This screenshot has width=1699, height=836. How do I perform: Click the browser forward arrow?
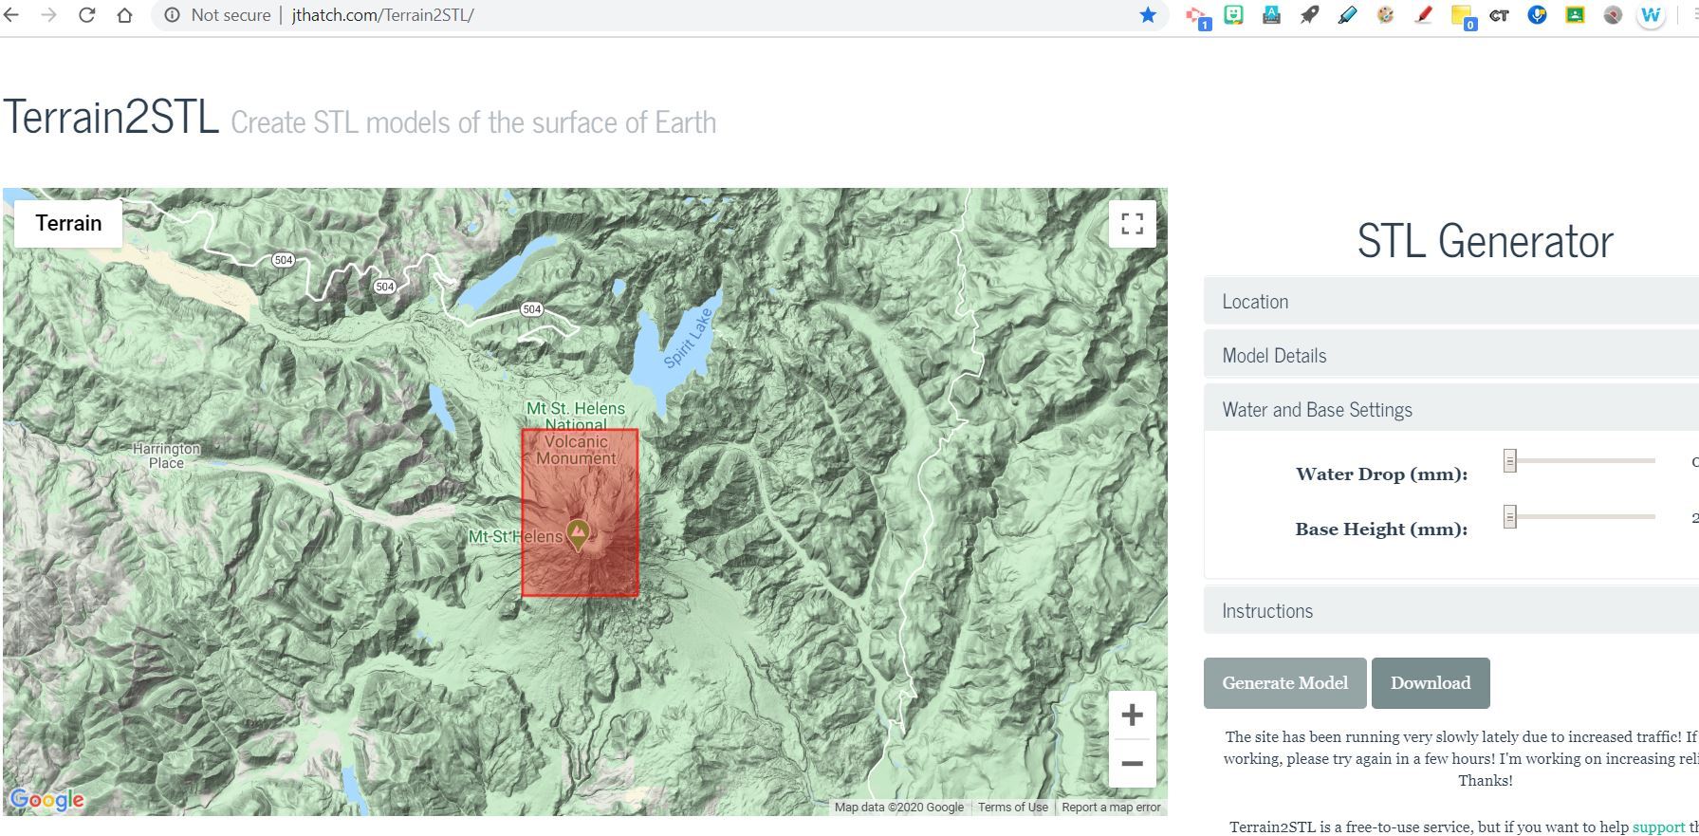pyautogui.click(x=48, y=15)
